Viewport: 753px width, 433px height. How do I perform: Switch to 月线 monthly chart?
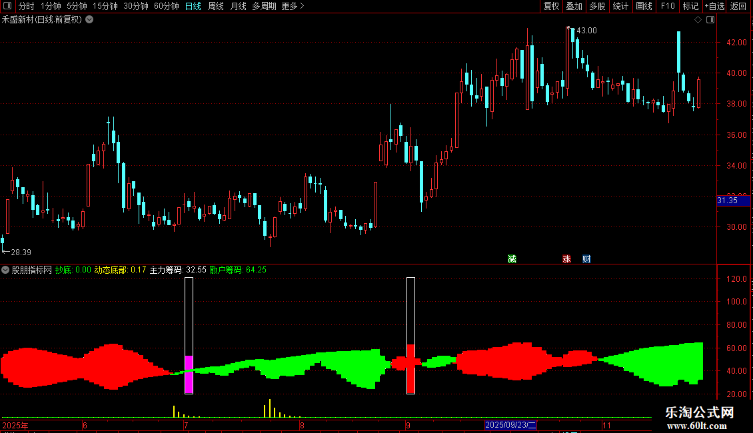click(x=238, y=6)
